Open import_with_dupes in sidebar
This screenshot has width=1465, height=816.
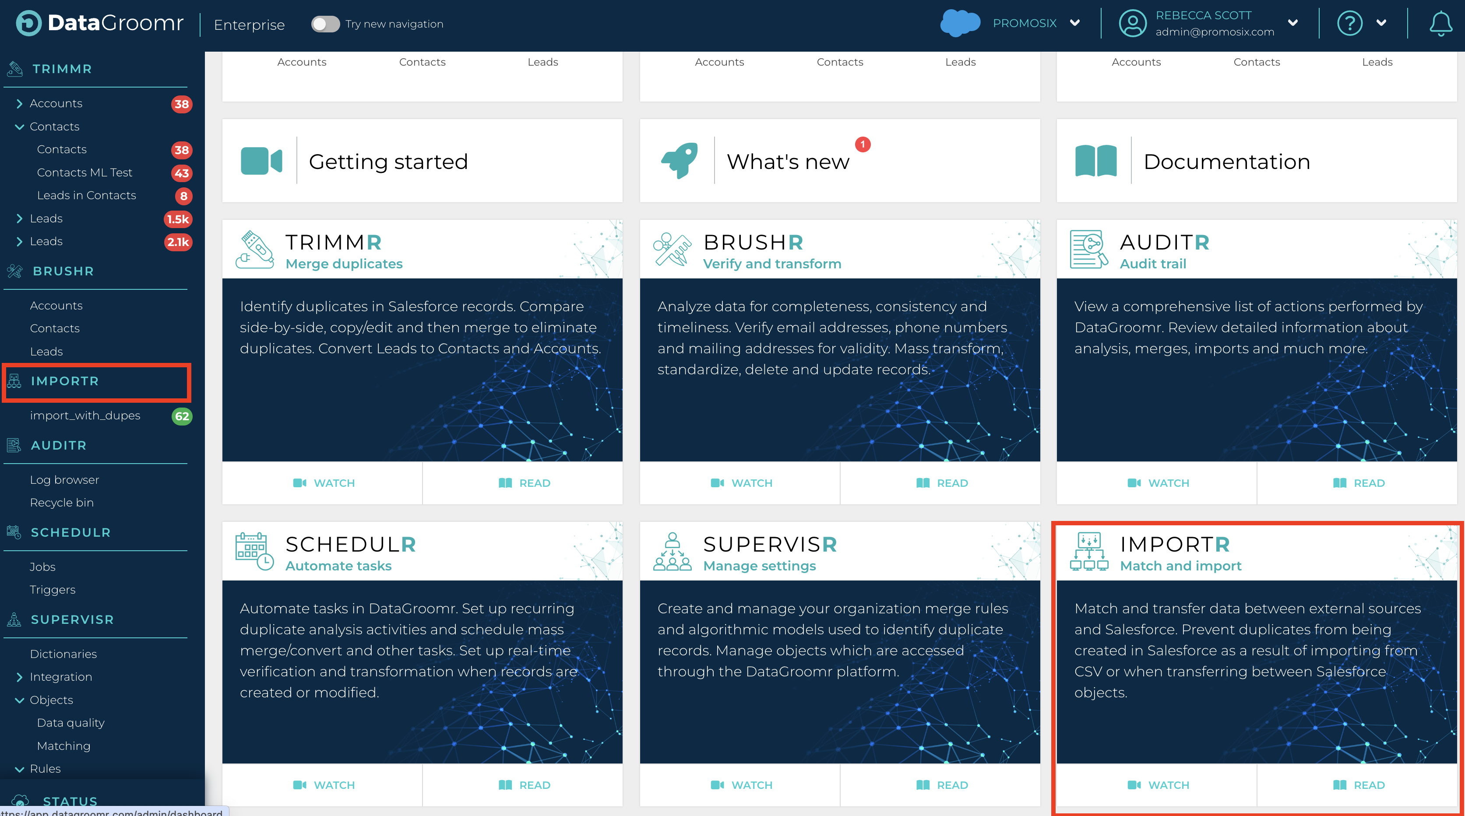click(x=85, y=416)
